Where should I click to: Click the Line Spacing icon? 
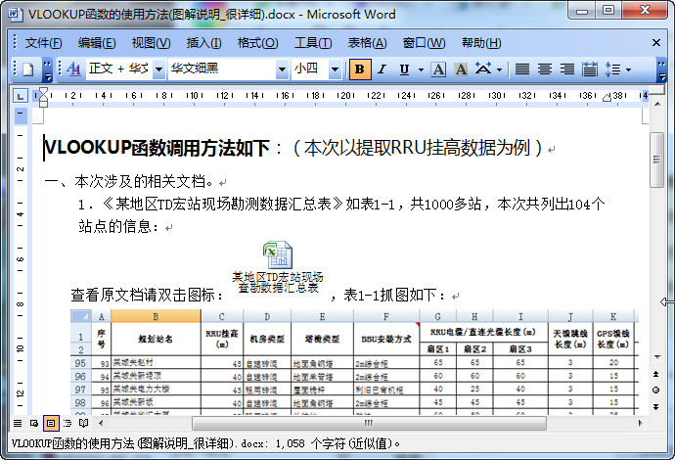[612, 69]
